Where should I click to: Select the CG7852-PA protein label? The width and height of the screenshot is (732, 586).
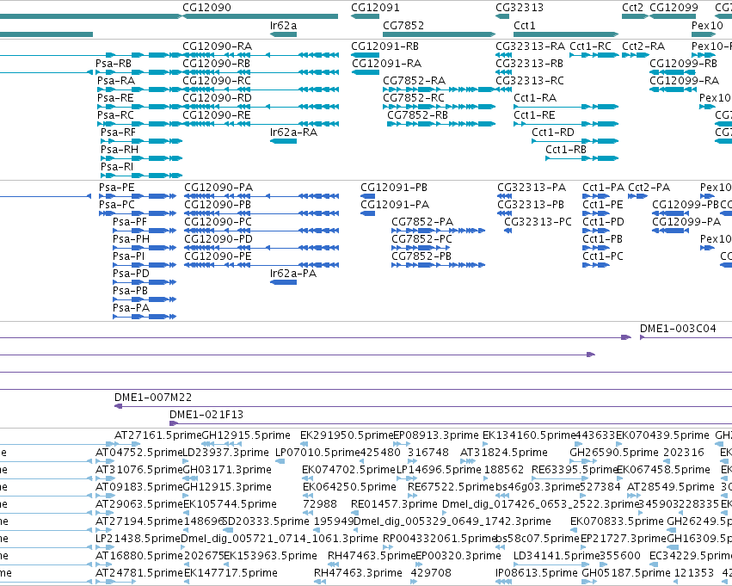point(422,222)
